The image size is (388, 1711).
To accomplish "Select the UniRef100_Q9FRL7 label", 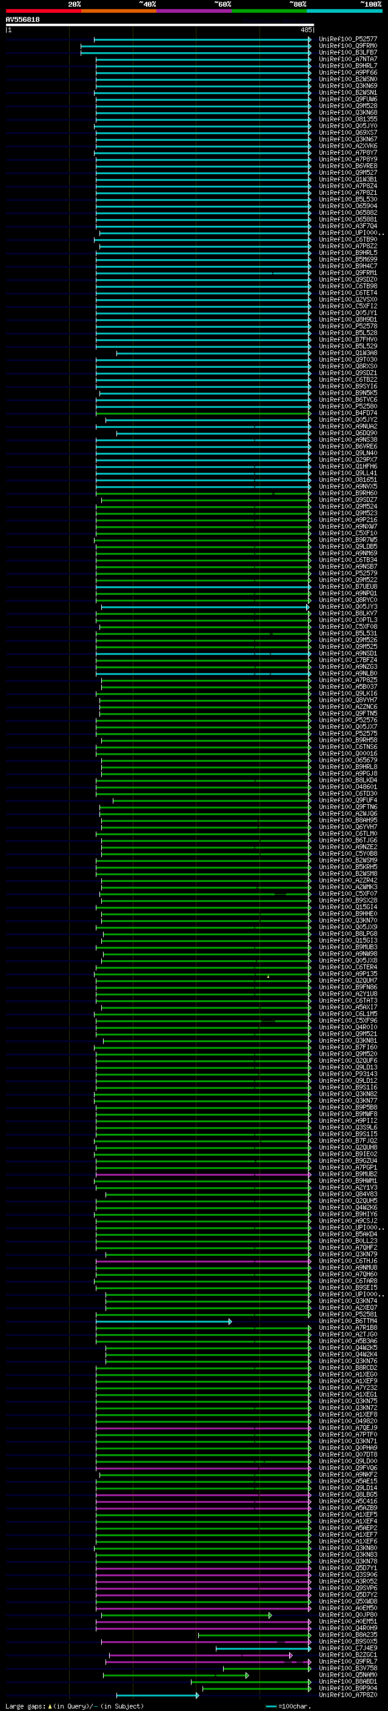I will 347,1661.
